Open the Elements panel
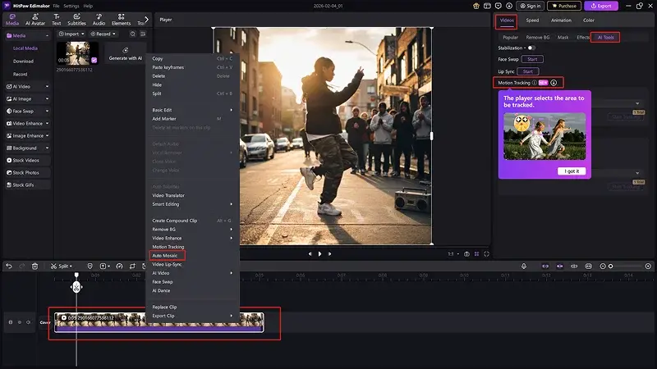The height and width of the screenshot is (369, 657). tap(121, 19)
